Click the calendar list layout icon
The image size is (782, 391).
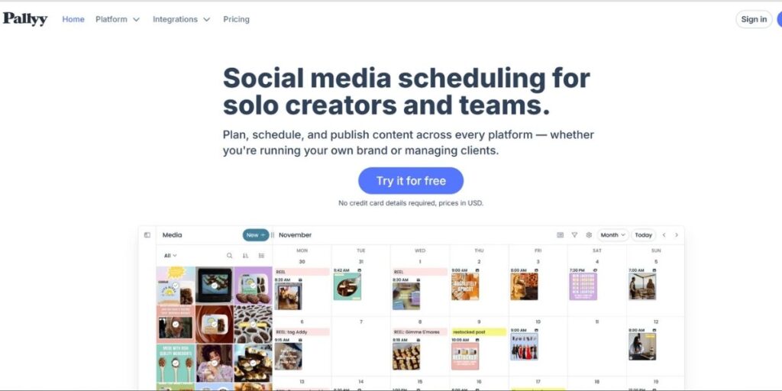tap(560, 235)
